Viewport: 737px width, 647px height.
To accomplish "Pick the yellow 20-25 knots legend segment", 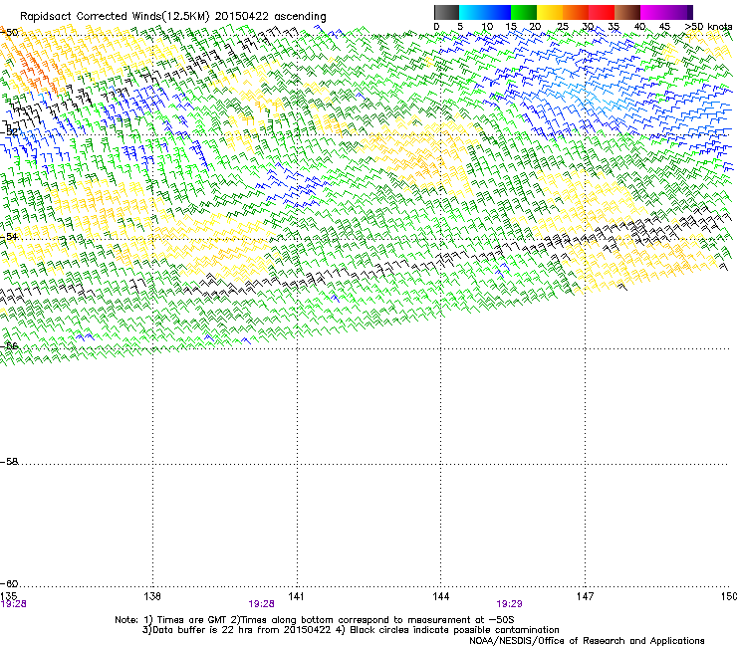I will [x=550, y=12].
